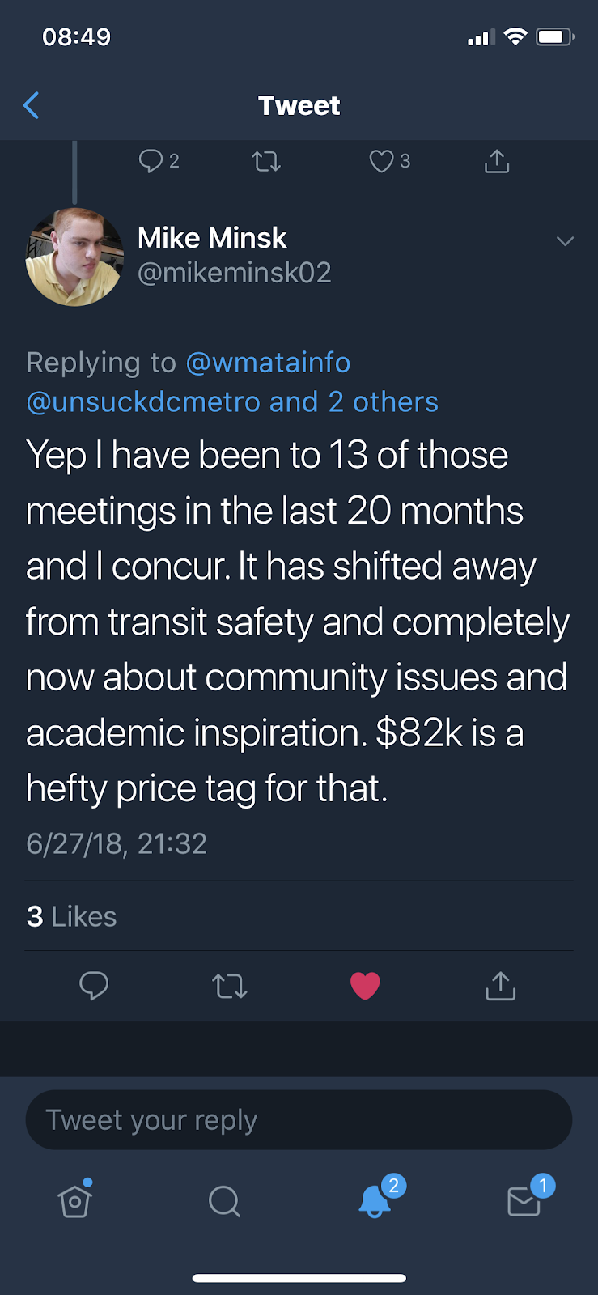Open the Messages envelope tab
The width and height of the screenshot is (598, 1295).
[x=524, y=1201]
